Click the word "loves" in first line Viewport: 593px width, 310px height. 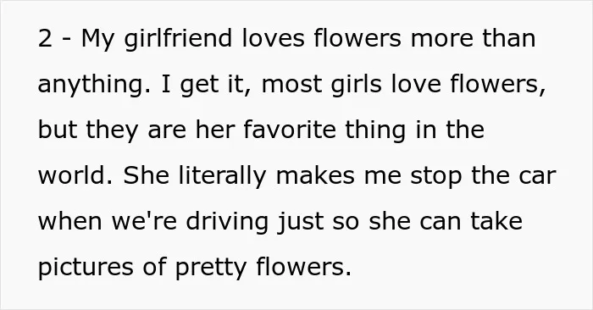273,38
